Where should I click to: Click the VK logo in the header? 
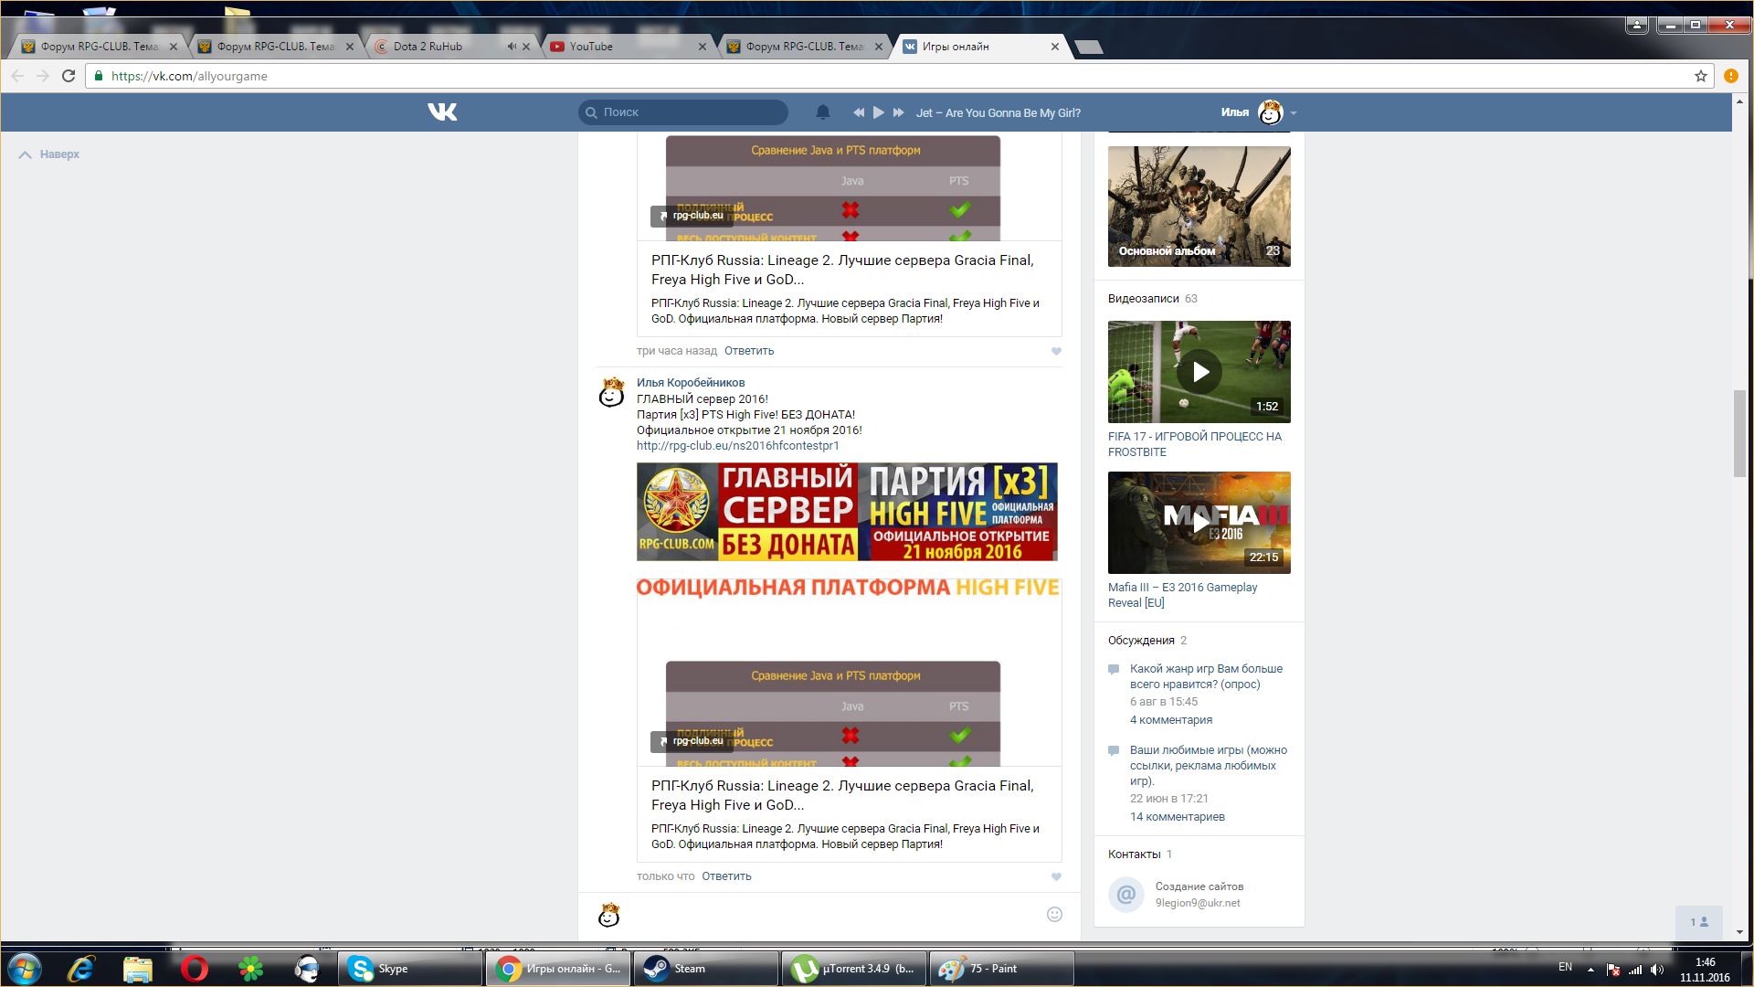442,112
